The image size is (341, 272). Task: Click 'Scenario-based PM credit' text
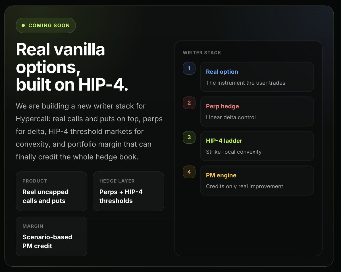click(x=47, y=242)
